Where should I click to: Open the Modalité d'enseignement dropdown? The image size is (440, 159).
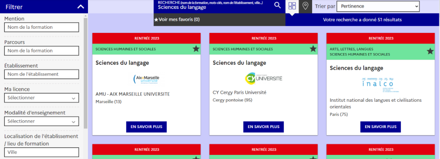[x=42, y=121]
